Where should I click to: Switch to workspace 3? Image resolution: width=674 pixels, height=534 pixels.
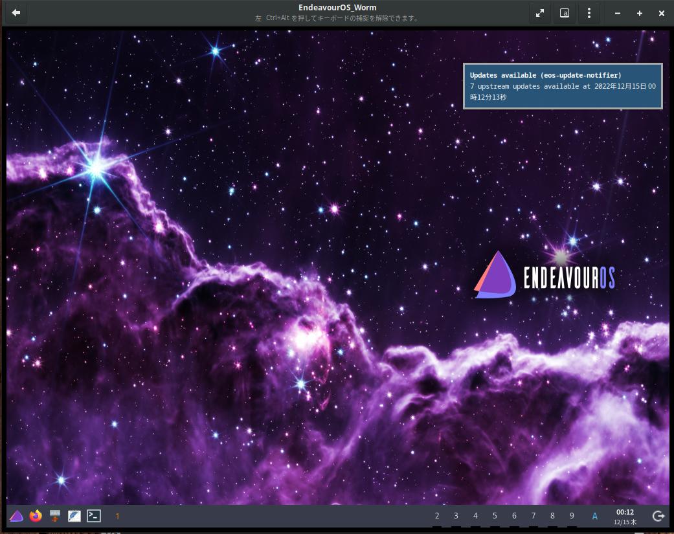click(x=456, y=515)
